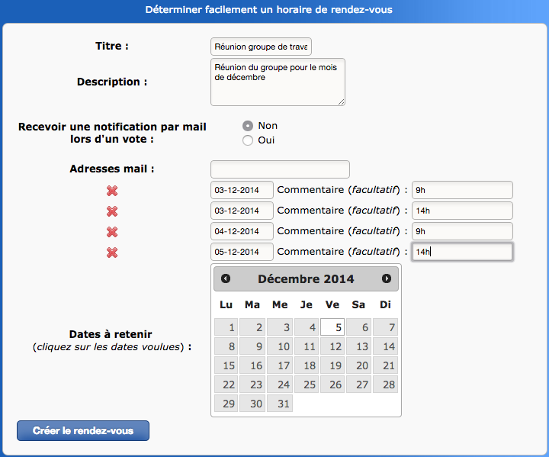Pick December 24 in the calendar
The height and width of the screenshot is (457, 549).
280,385
